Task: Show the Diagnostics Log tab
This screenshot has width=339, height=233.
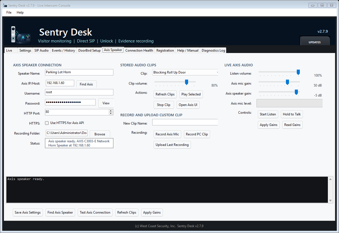Action: tap(213, 50)
